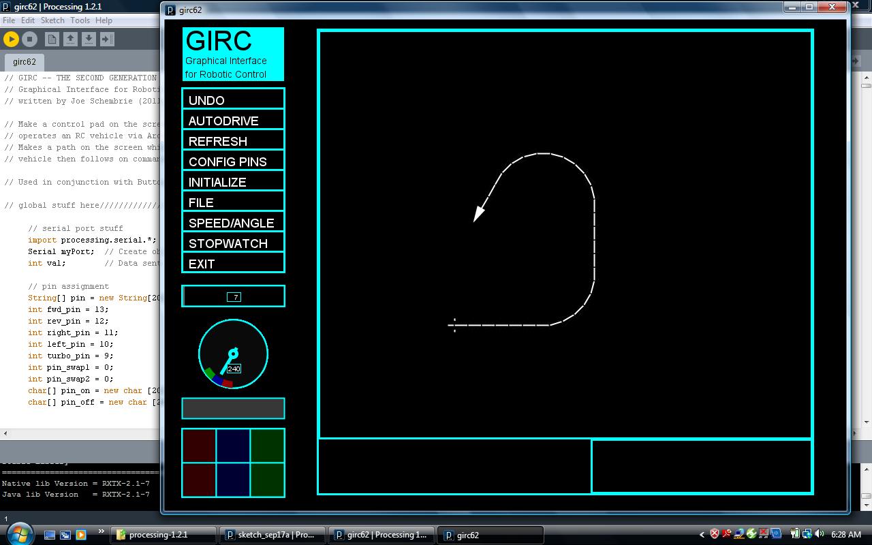872x545 pixels.
Task: Launch the STOPWATCH function
Action: (233, 243)
